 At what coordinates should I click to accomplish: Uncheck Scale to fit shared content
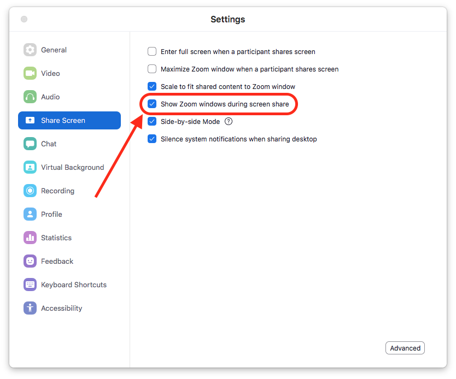[x=152, y=86]
